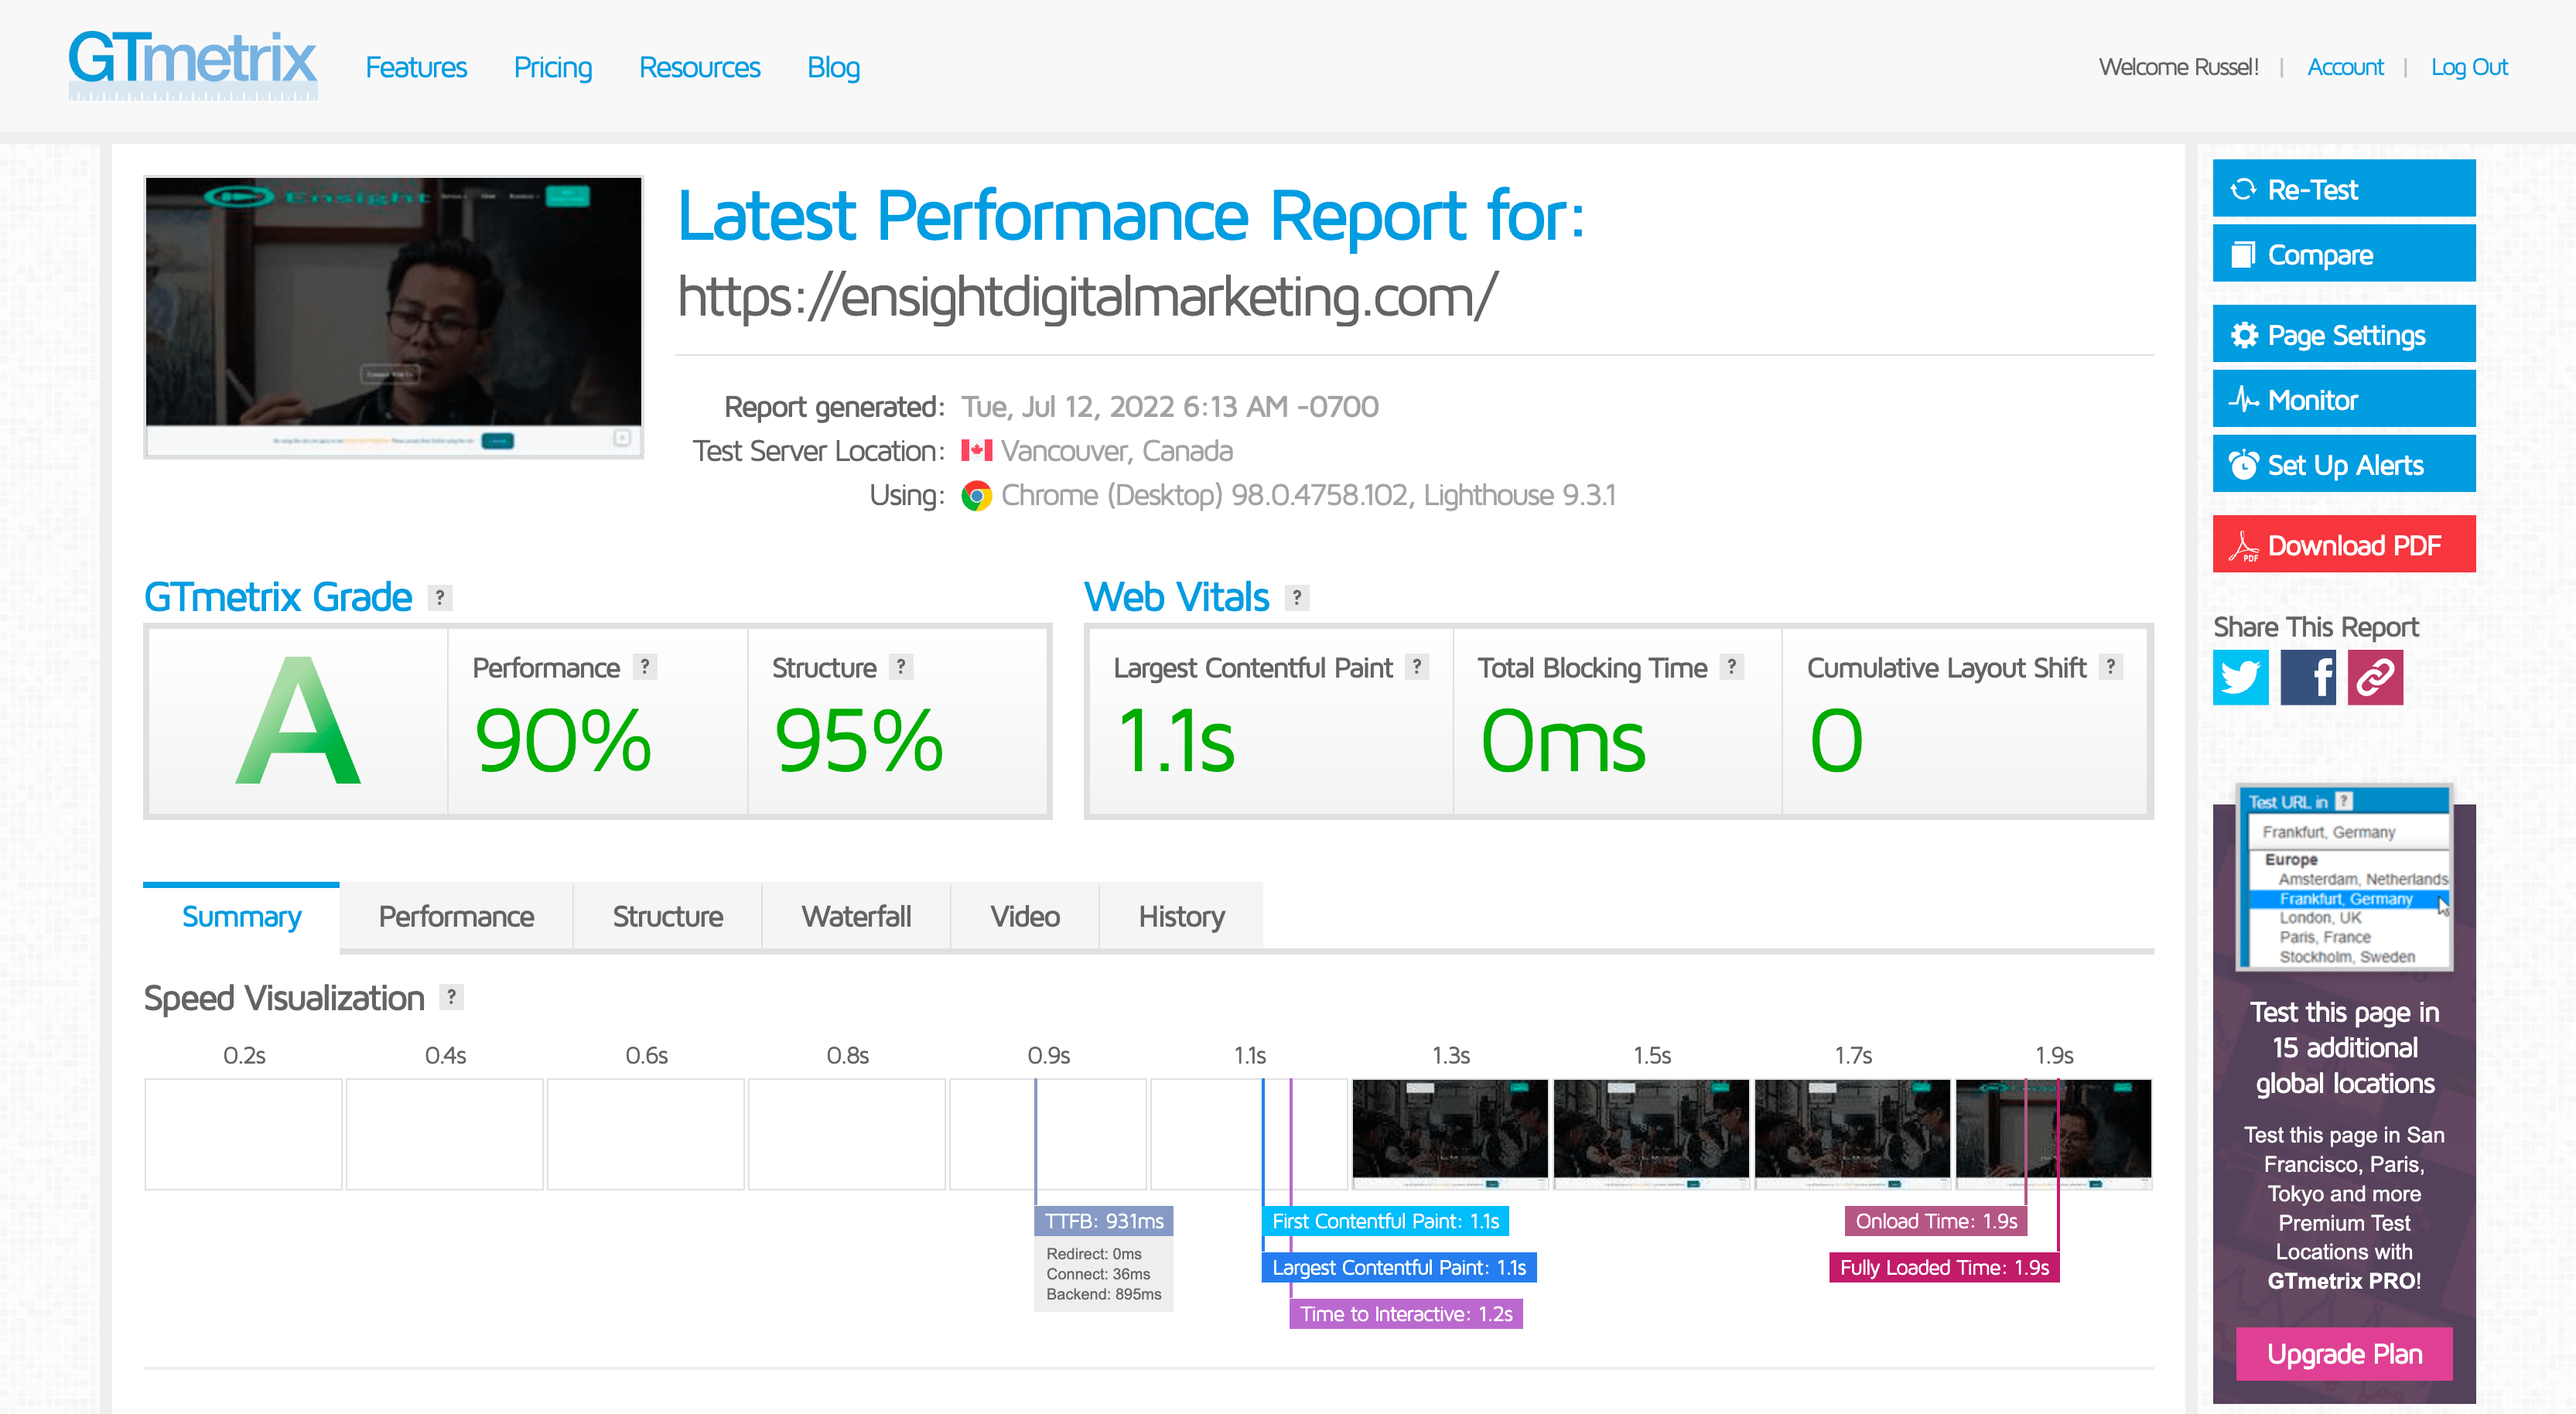Select the Re-Test icon in the sidebar

click(x=2245, y=189)
